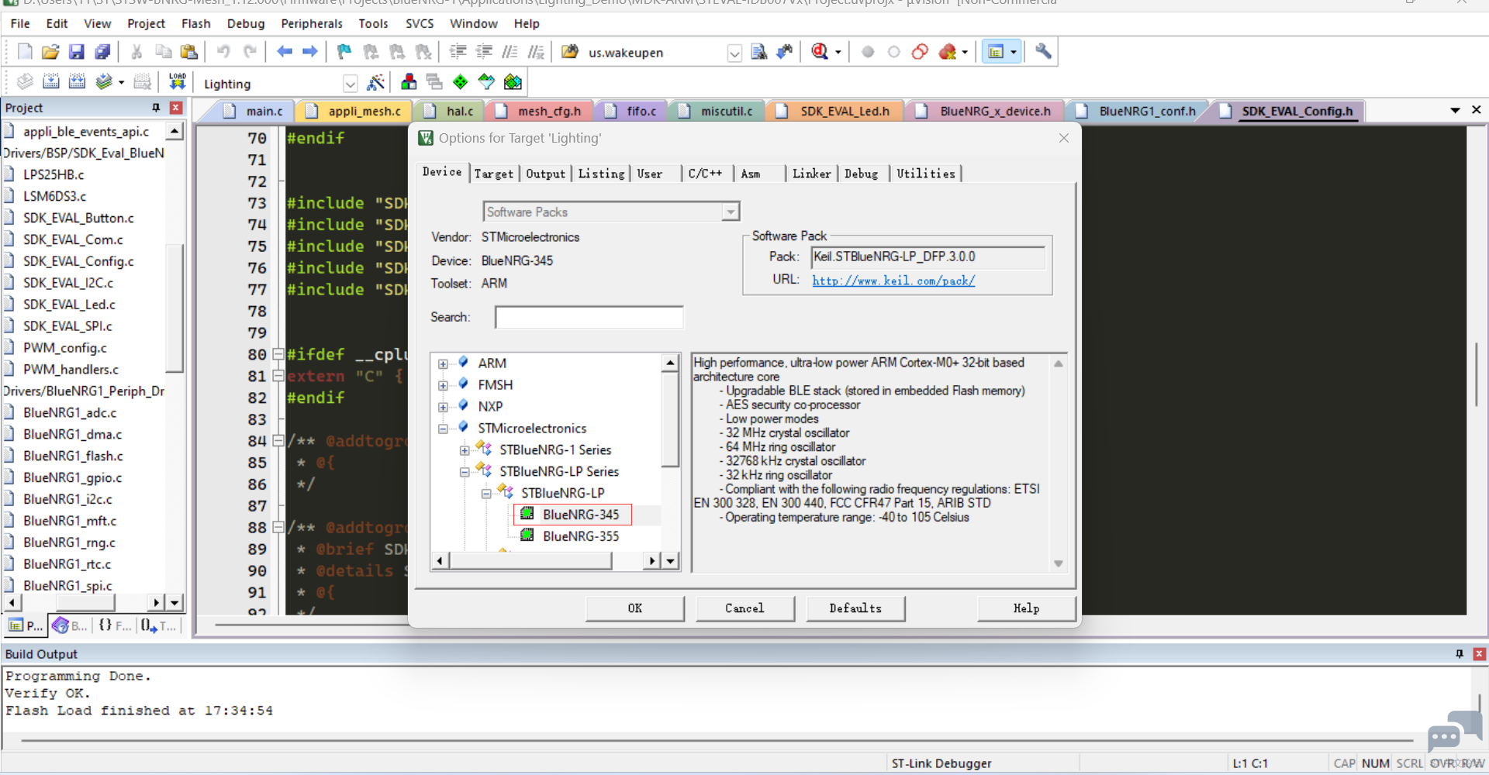Expand the FMSH vendor node
Screen dimensions: 1489x775
[443, 385]
